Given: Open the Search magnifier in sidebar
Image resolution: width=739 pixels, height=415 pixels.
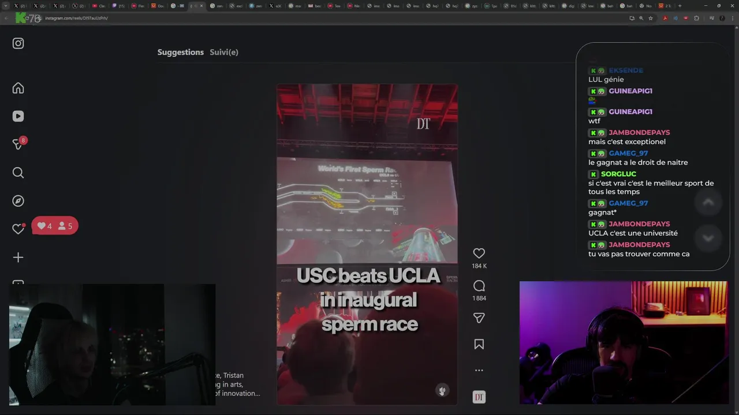Looking at the screenshot, I should coord(18,172).
